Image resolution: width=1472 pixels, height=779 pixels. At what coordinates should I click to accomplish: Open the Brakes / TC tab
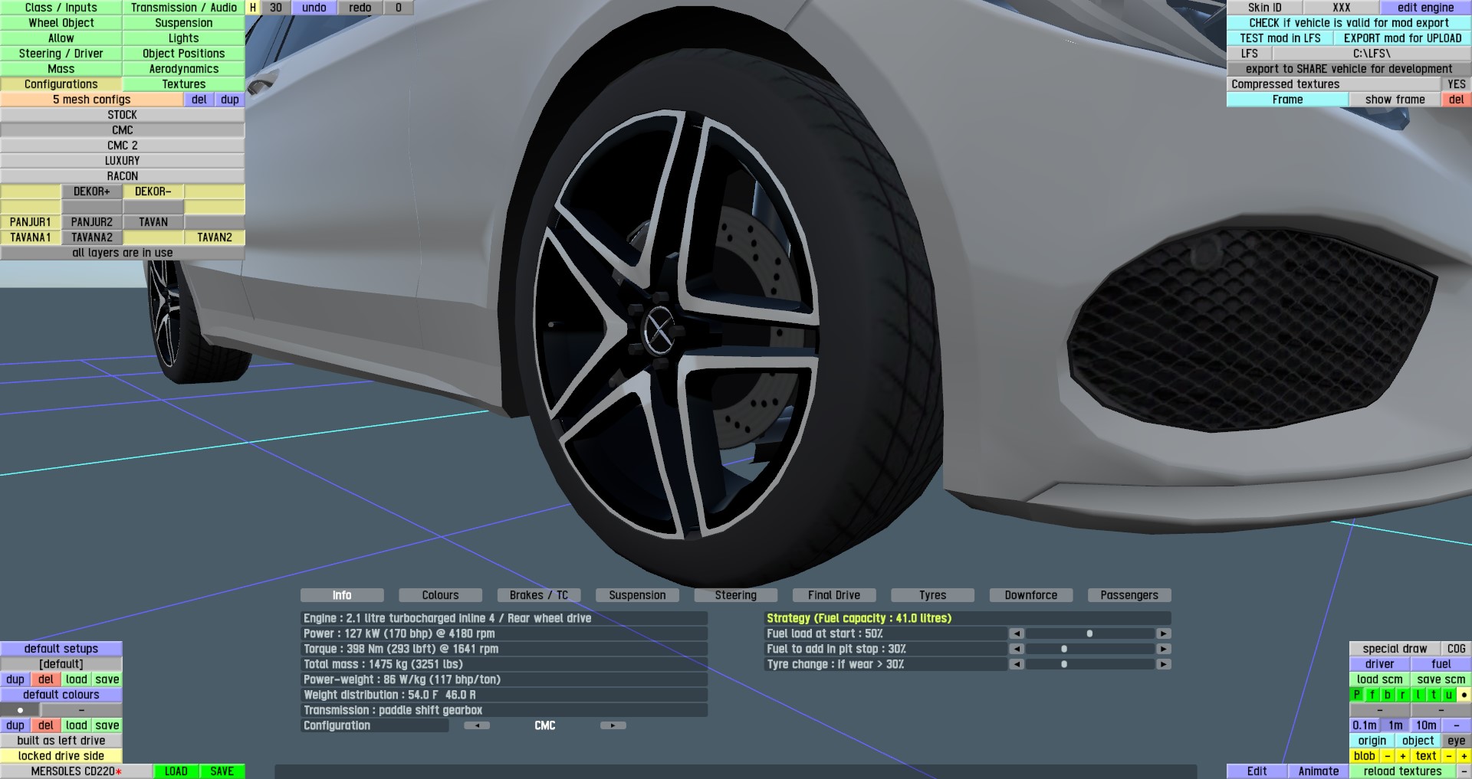tap(539, 595)
